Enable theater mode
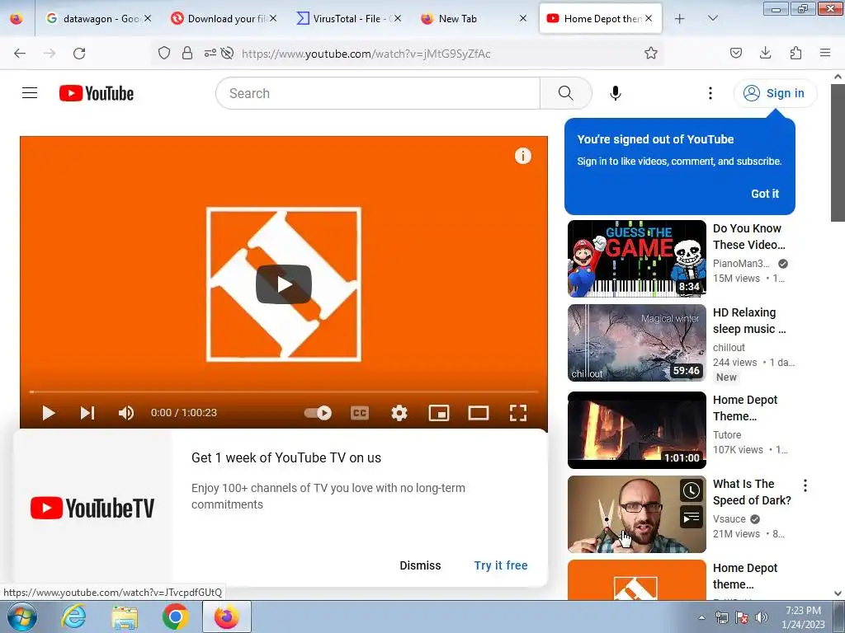 tap(479, 413)
